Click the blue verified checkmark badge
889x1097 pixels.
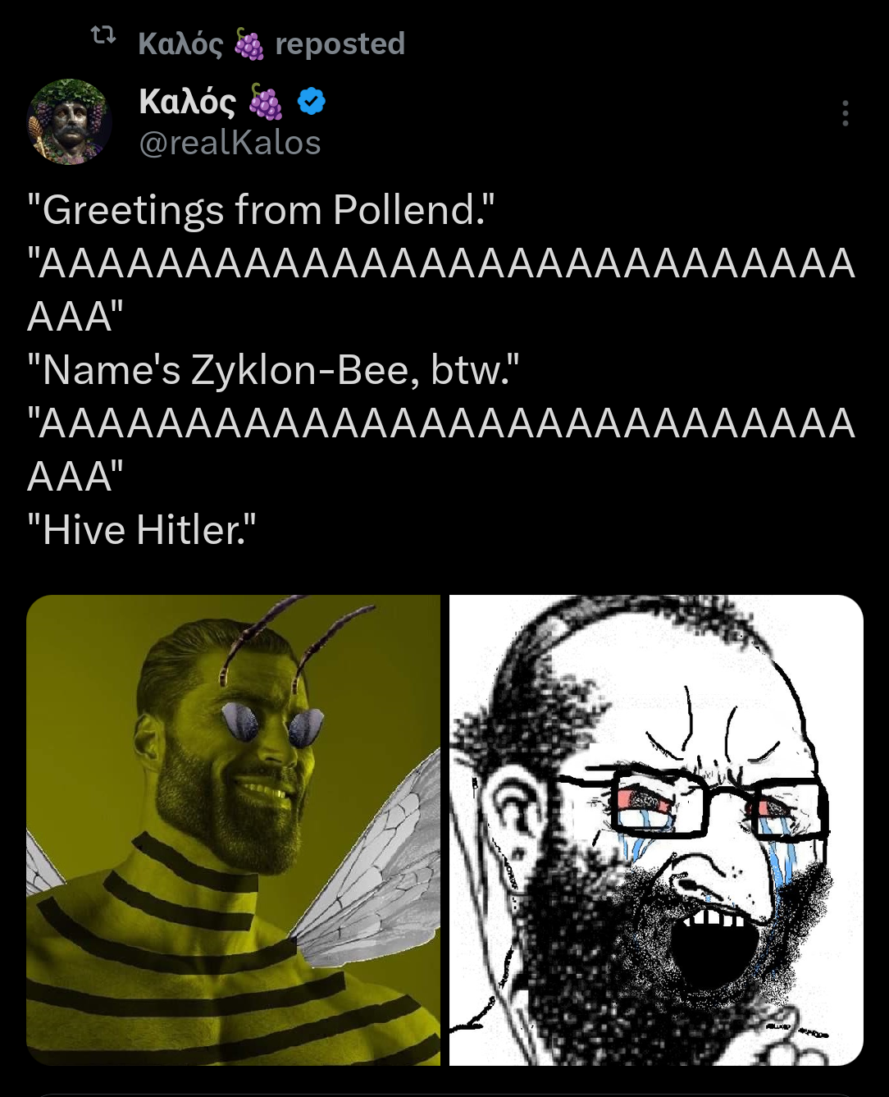312,102
